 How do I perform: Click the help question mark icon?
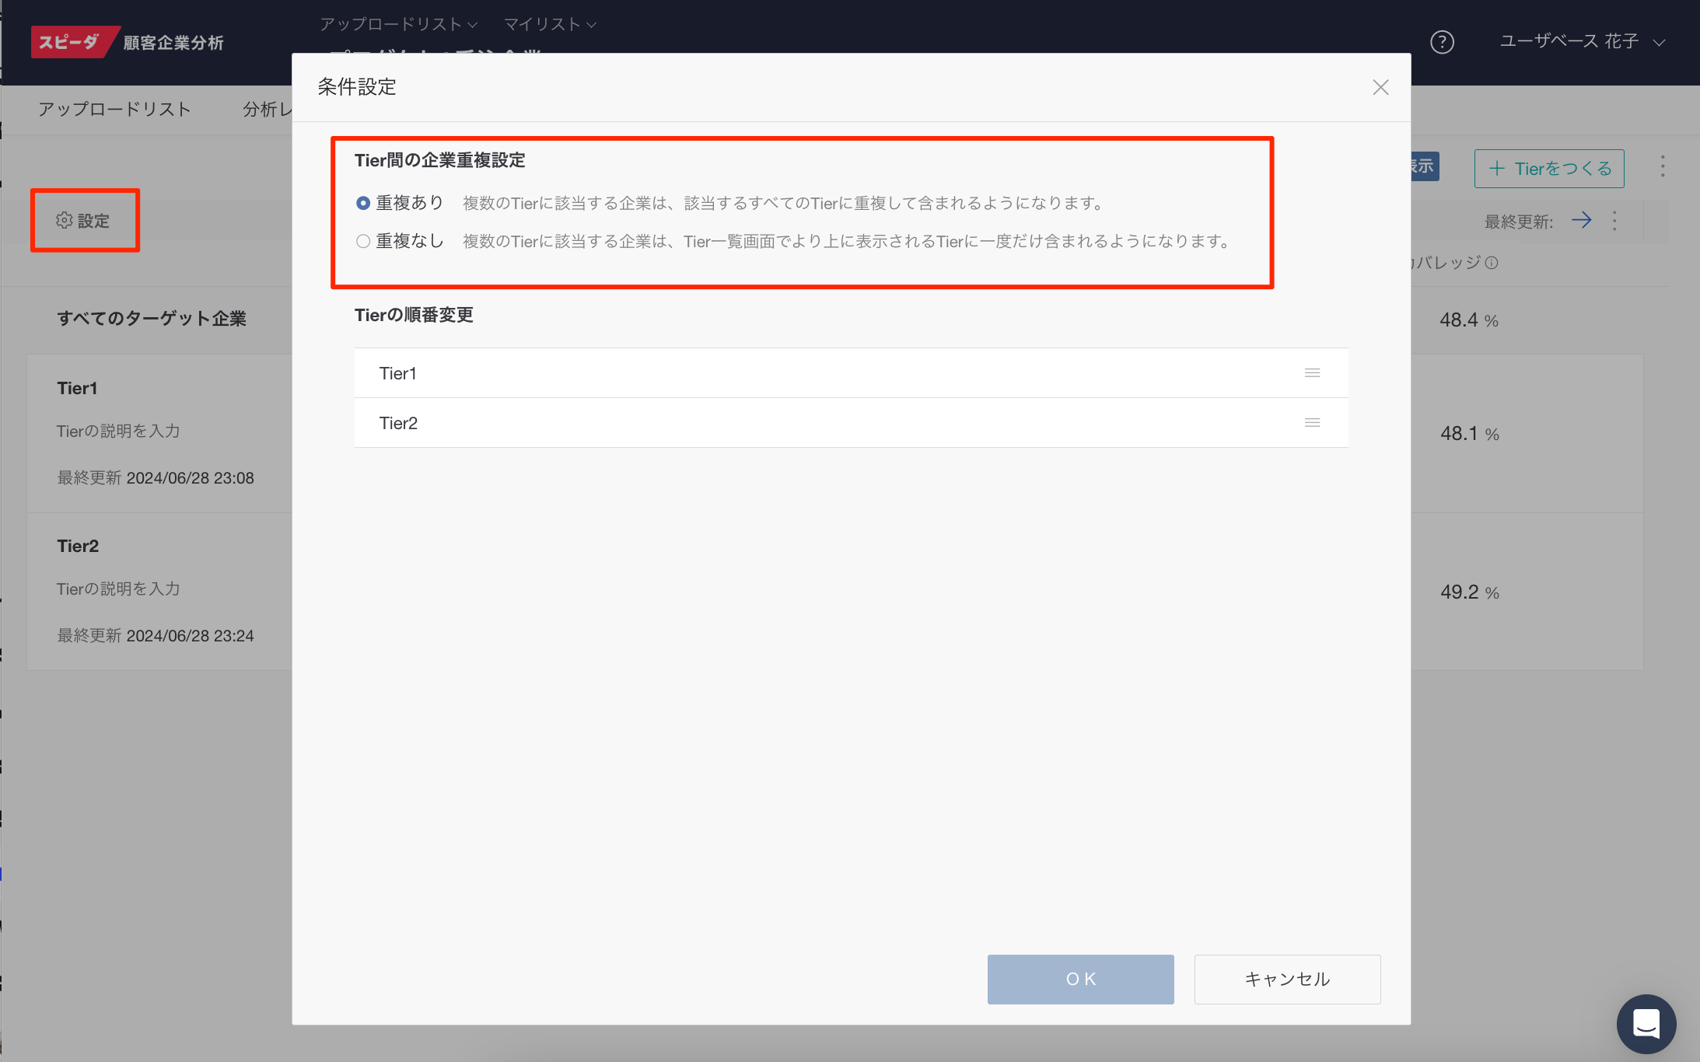(x=1442, y=42)
